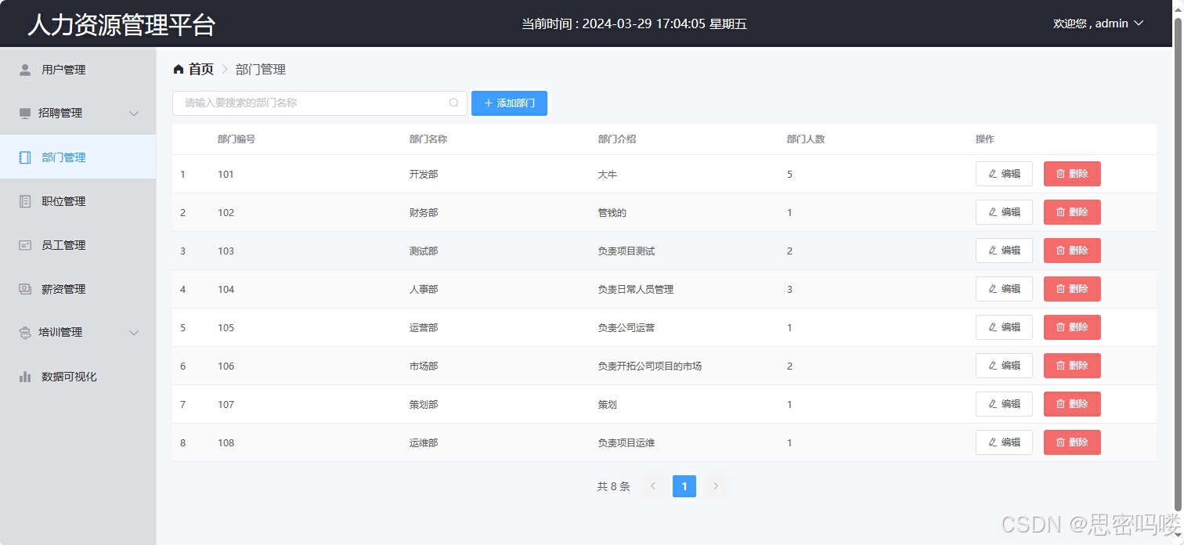The height and width of the screenshot is (545, 1184).
Task: Click the 部门介绍 column header
Action: [617, 139]
